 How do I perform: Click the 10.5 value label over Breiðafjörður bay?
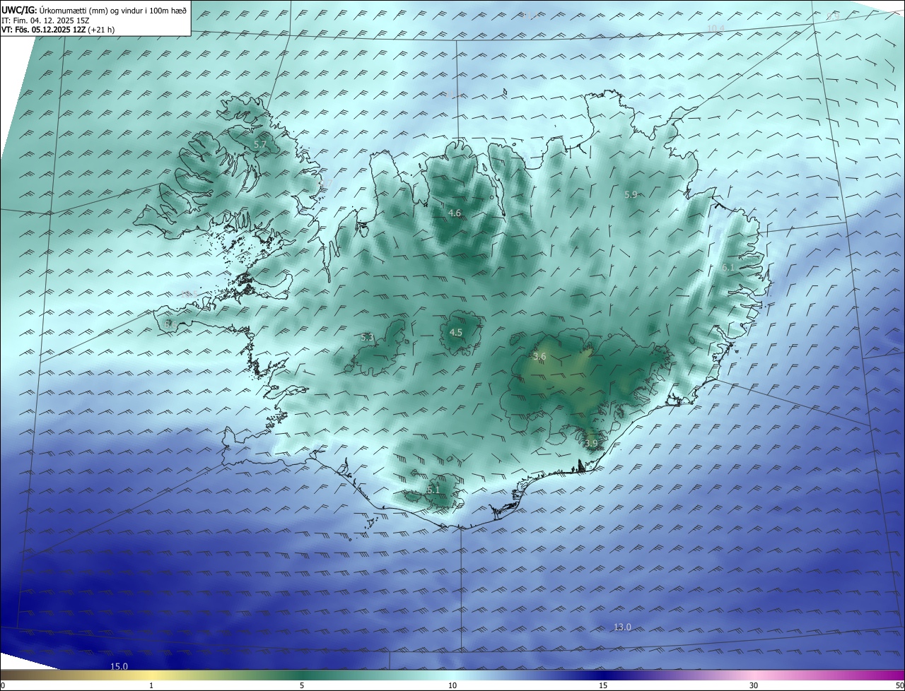tap(189, 293)
